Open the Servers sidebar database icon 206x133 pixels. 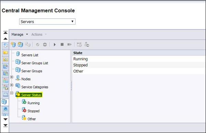4,102
